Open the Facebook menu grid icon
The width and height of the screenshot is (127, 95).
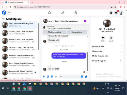tap(111, 13)
